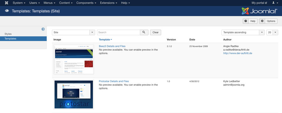Open the My portal link
The image size is (282, 113).
tap(259, 3)
